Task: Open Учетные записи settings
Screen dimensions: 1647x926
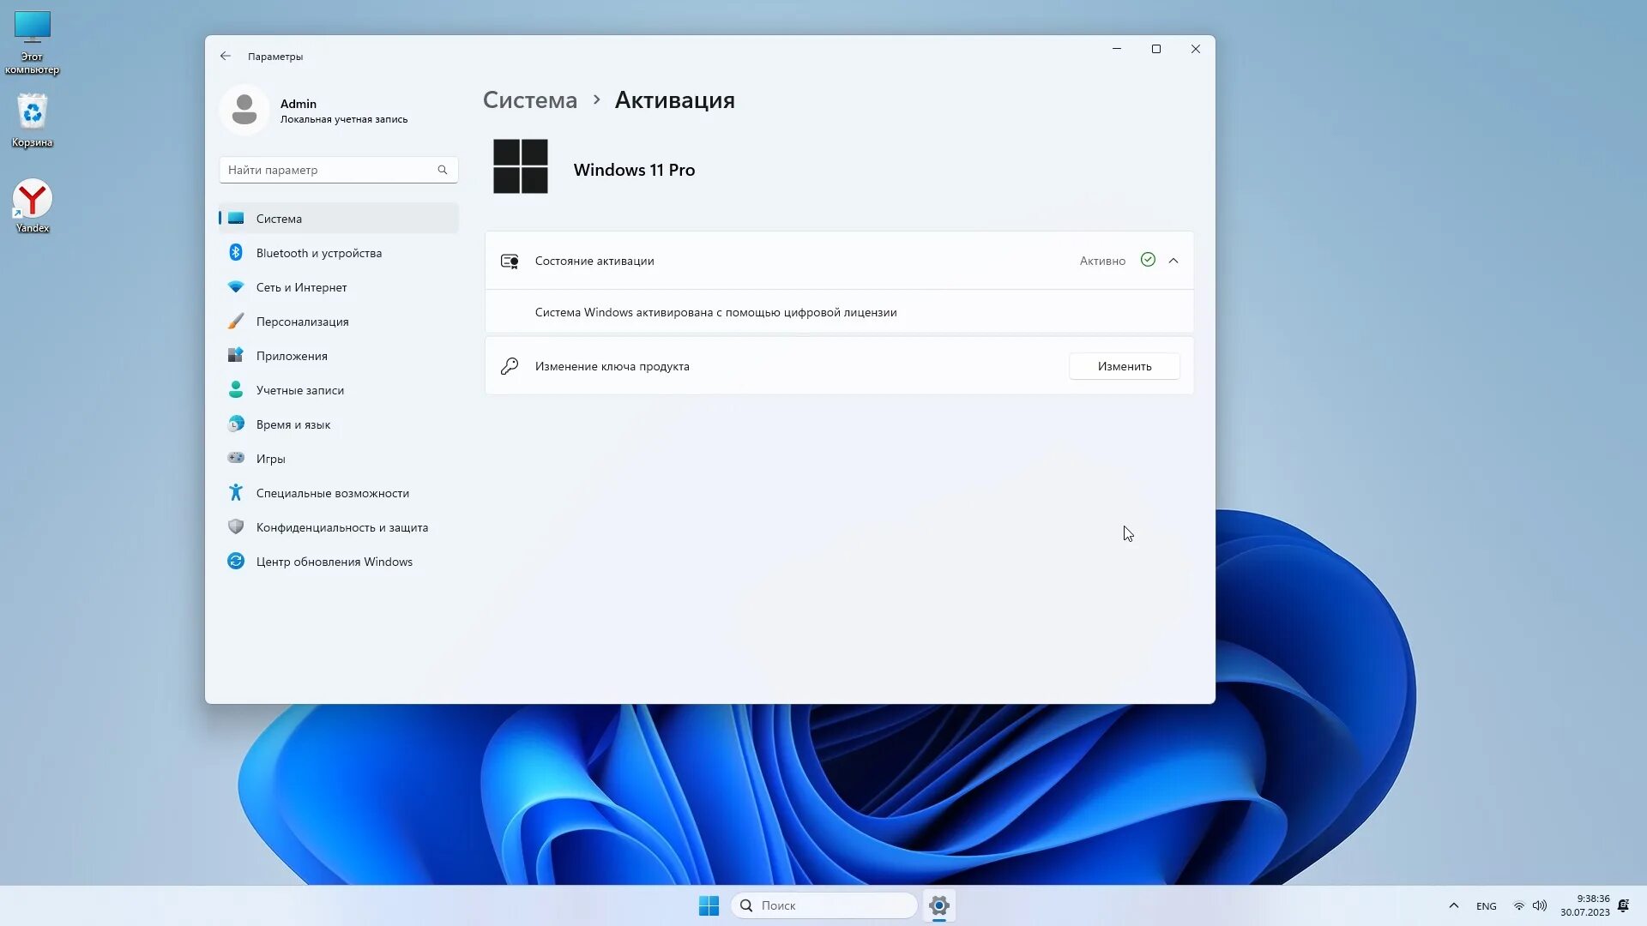Action: [299, 389]
